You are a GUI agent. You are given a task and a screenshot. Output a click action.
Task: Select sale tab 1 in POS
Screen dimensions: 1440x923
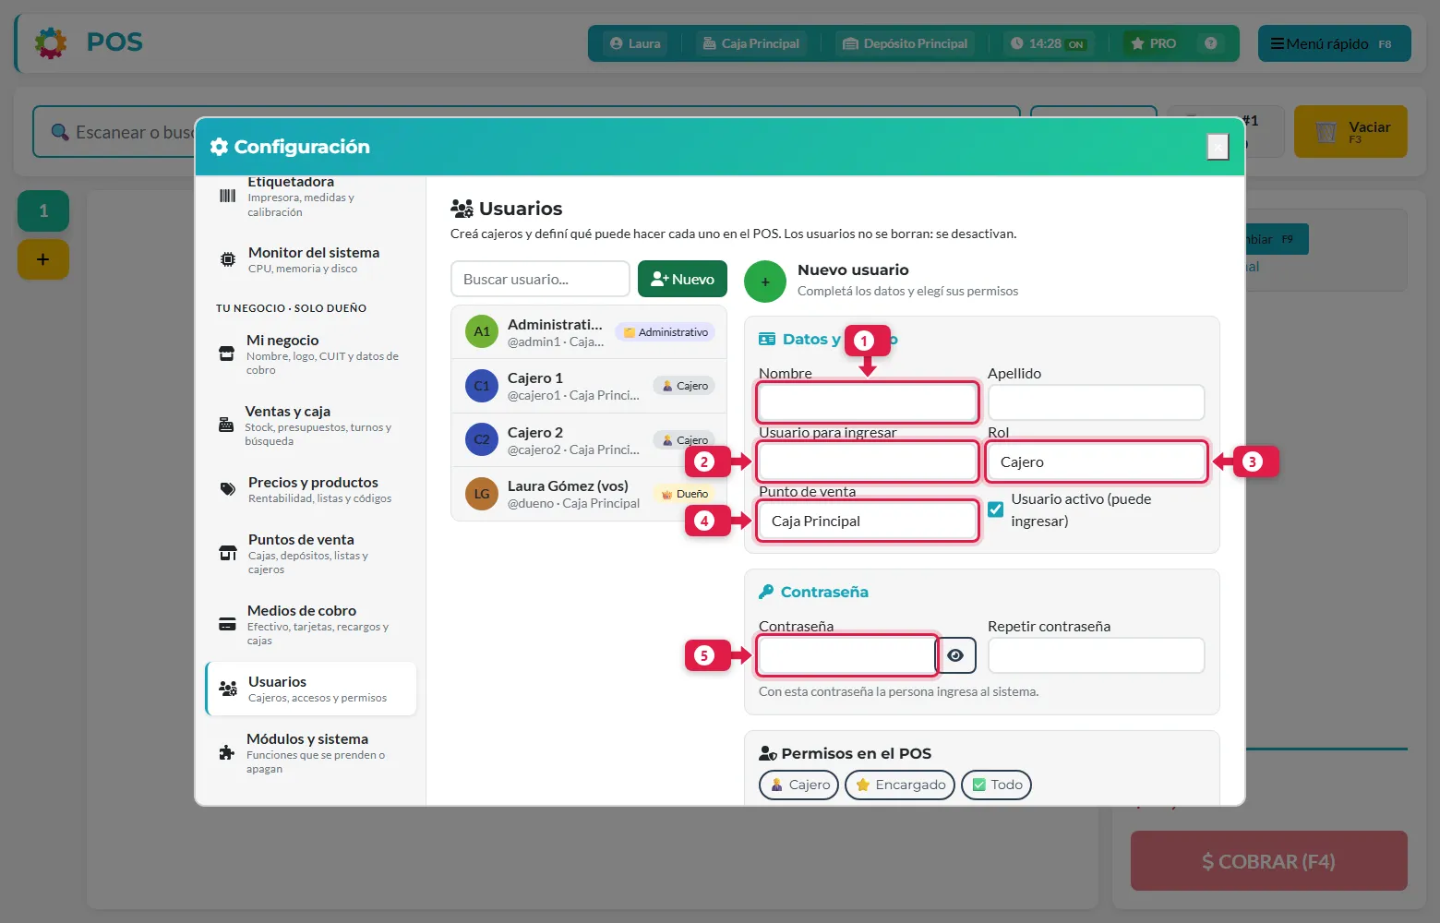[43, 210]
